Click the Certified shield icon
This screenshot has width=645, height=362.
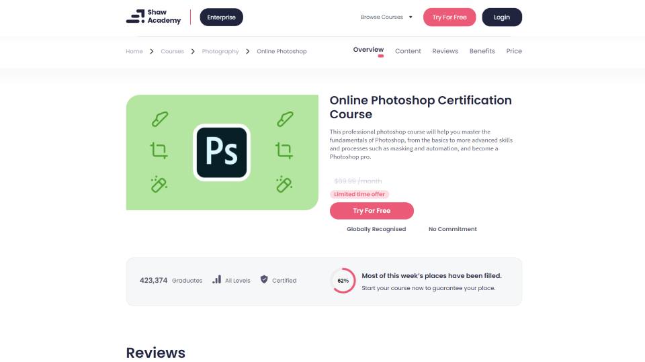pyautogui.click(x=264, y=279)
